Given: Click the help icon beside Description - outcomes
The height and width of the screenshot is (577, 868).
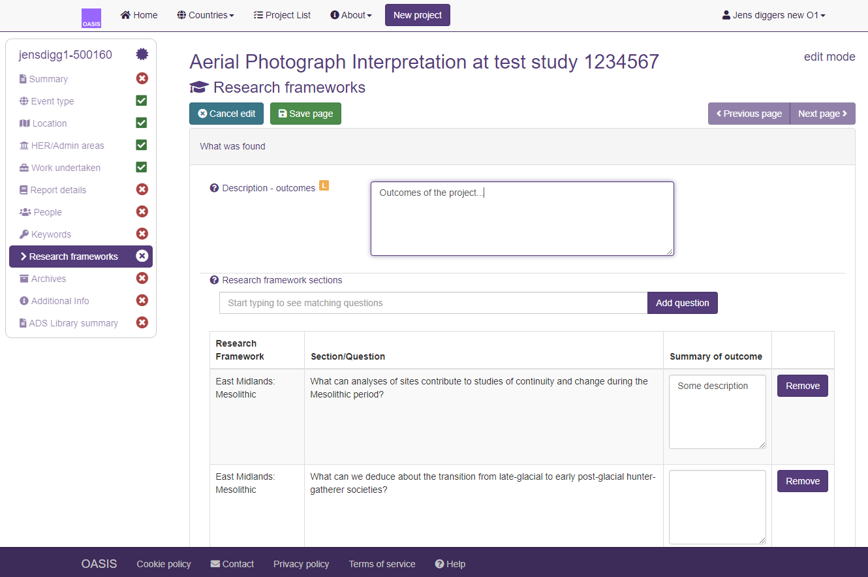Looking at the screenshot, I should pos(214,188).
